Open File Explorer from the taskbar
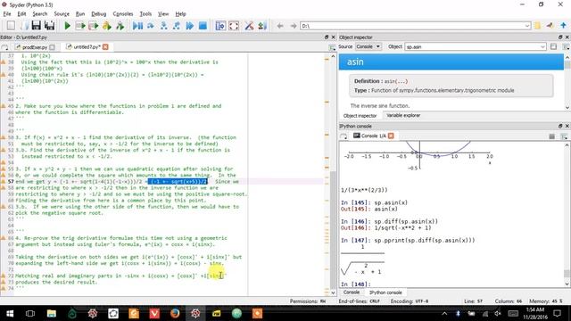 (x=52, y=313)
